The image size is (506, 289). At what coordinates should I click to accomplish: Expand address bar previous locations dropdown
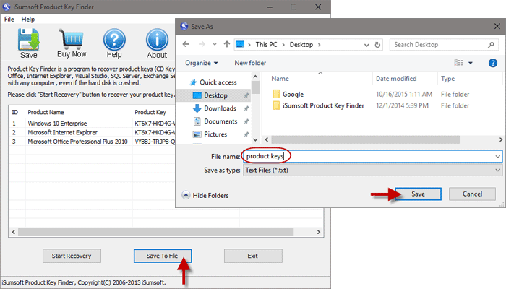(366, 45)
